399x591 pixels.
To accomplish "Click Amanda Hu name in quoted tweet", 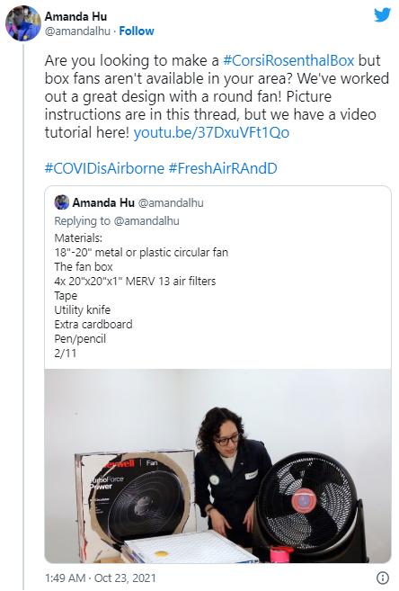I will (x=103, y=202).
